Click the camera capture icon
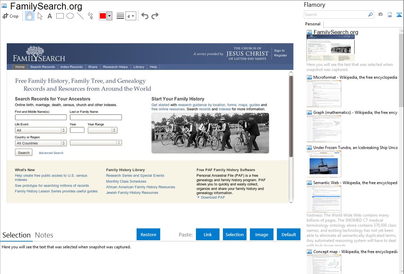The height and width of the screenshot is (274, 404). [x=380, y=15]
